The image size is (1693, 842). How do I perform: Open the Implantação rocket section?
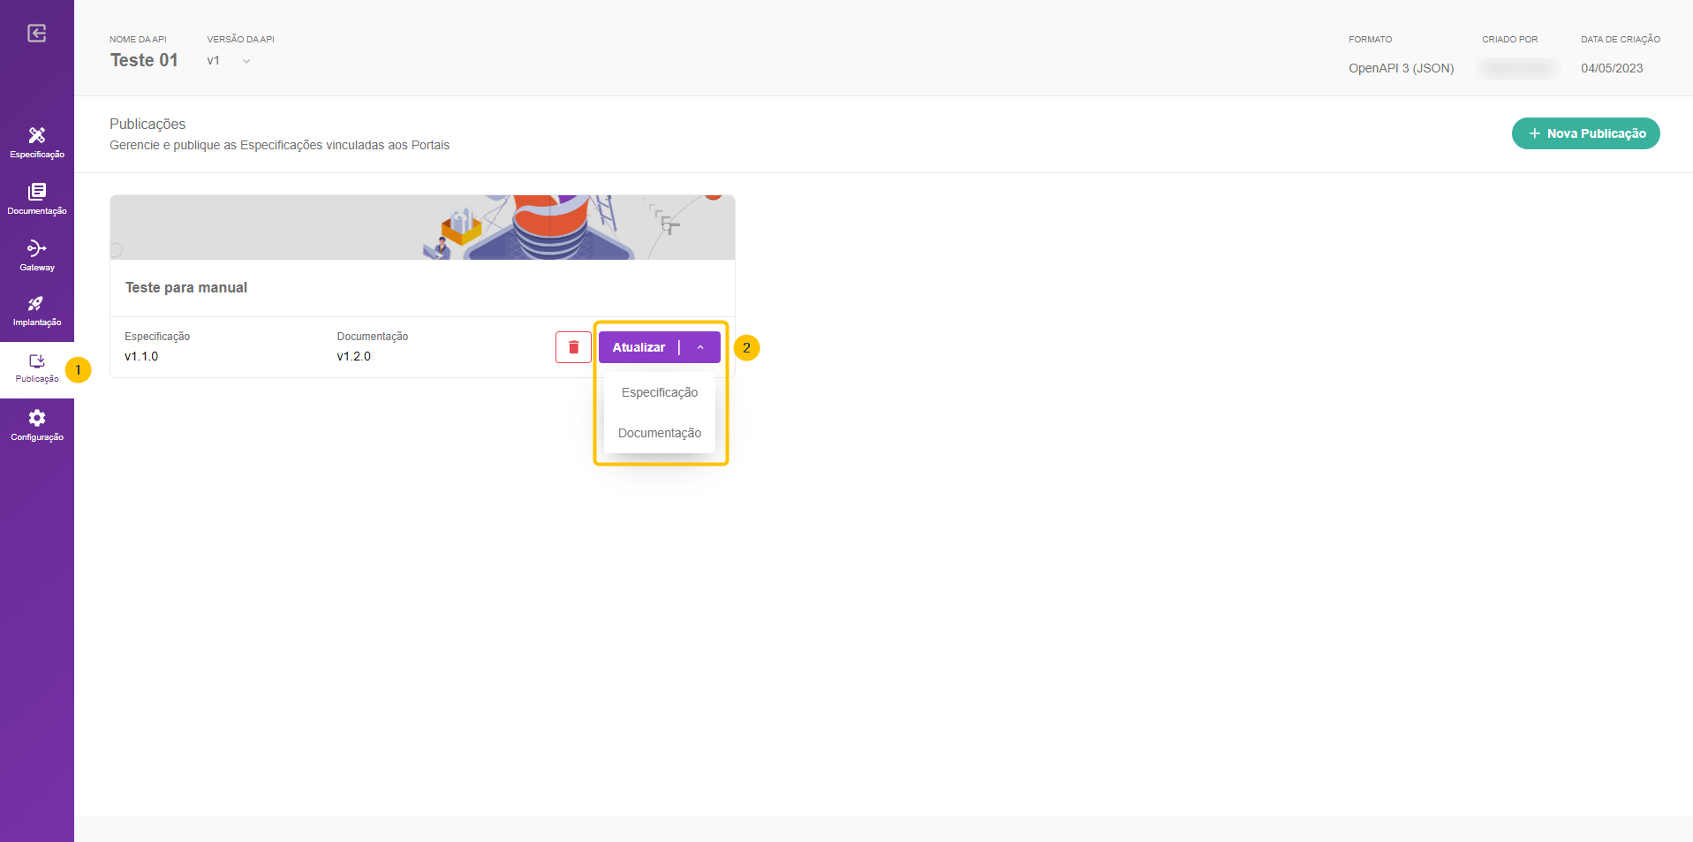(x=37, y=312)
